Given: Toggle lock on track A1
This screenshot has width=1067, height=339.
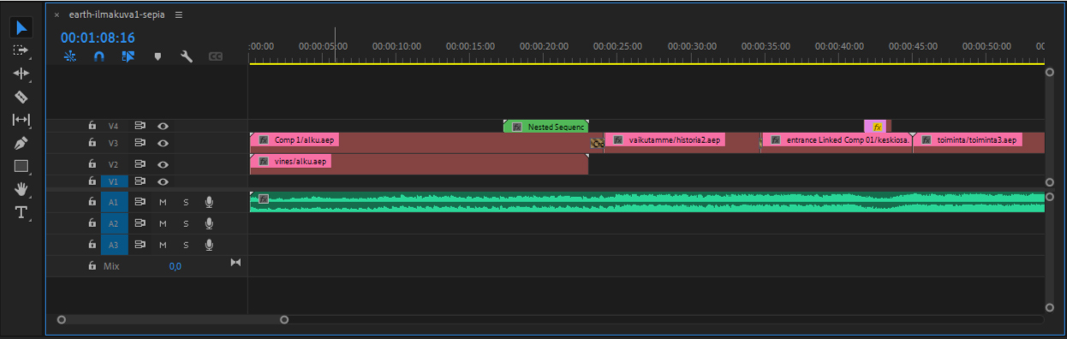Looking at the screenshot, I should [x=92, y=202].
